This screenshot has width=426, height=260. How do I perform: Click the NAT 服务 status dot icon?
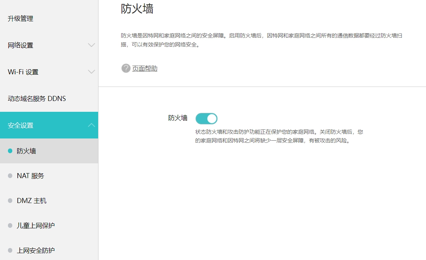tap(10, 176)
